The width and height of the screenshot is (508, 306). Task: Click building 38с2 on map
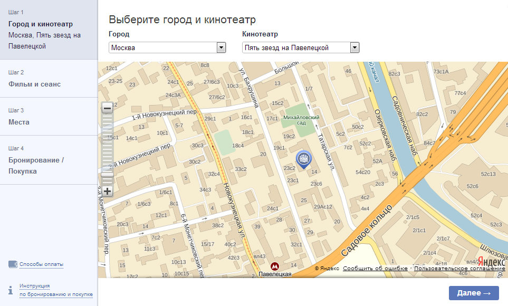(218, 225)
